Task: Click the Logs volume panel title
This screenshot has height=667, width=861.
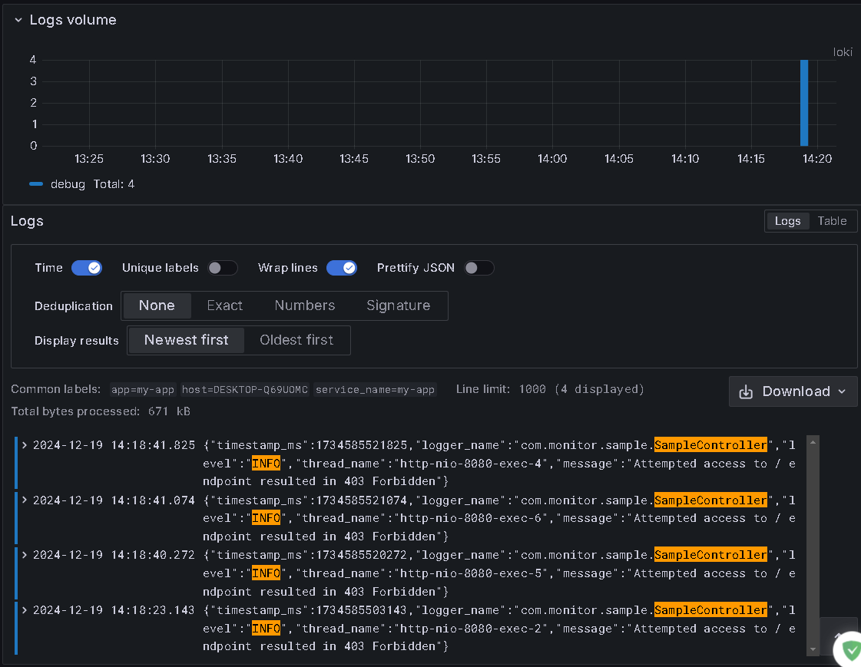Action: point(73,20)
